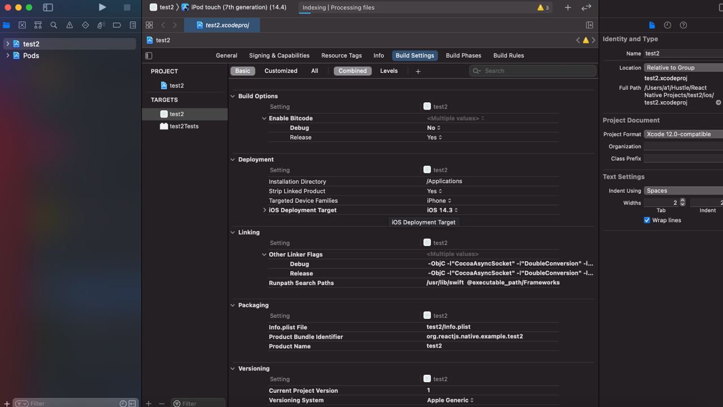Collapse the Deployment section
This screenshot has width=723, height=407.
(x=232, y=159)
